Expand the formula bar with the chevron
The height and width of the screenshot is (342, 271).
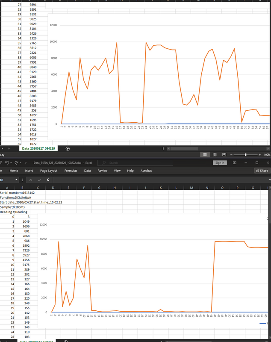tap(270, 180)
